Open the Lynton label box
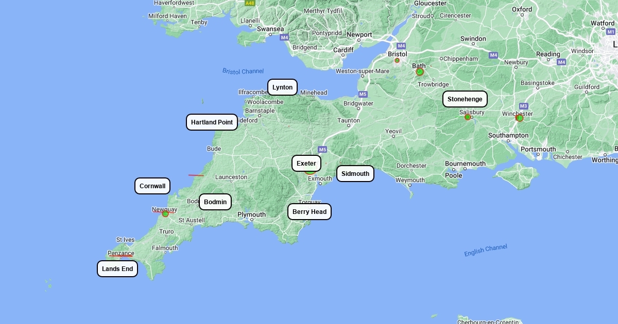The image size is (618, 324). [282, 87]
